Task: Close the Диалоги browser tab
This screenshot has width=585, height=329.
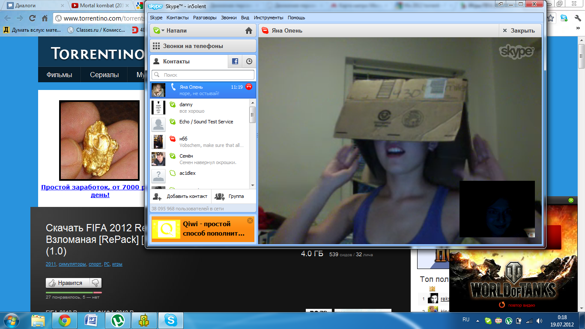Action: tap(62, 6)
